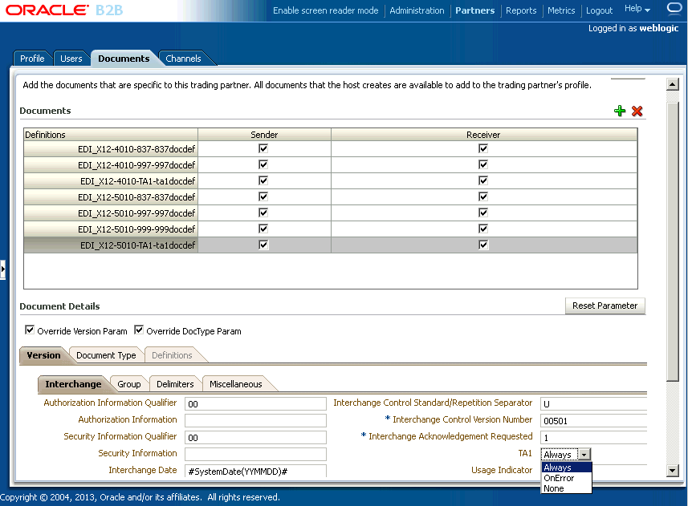Open the Delimiters sub-tab
The image size is (688, 506).
[175, 384]
